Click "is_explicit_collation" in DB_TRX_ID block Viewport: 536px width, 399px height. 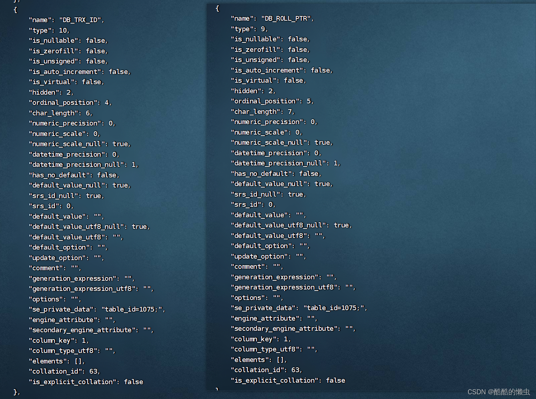[86, 382]
